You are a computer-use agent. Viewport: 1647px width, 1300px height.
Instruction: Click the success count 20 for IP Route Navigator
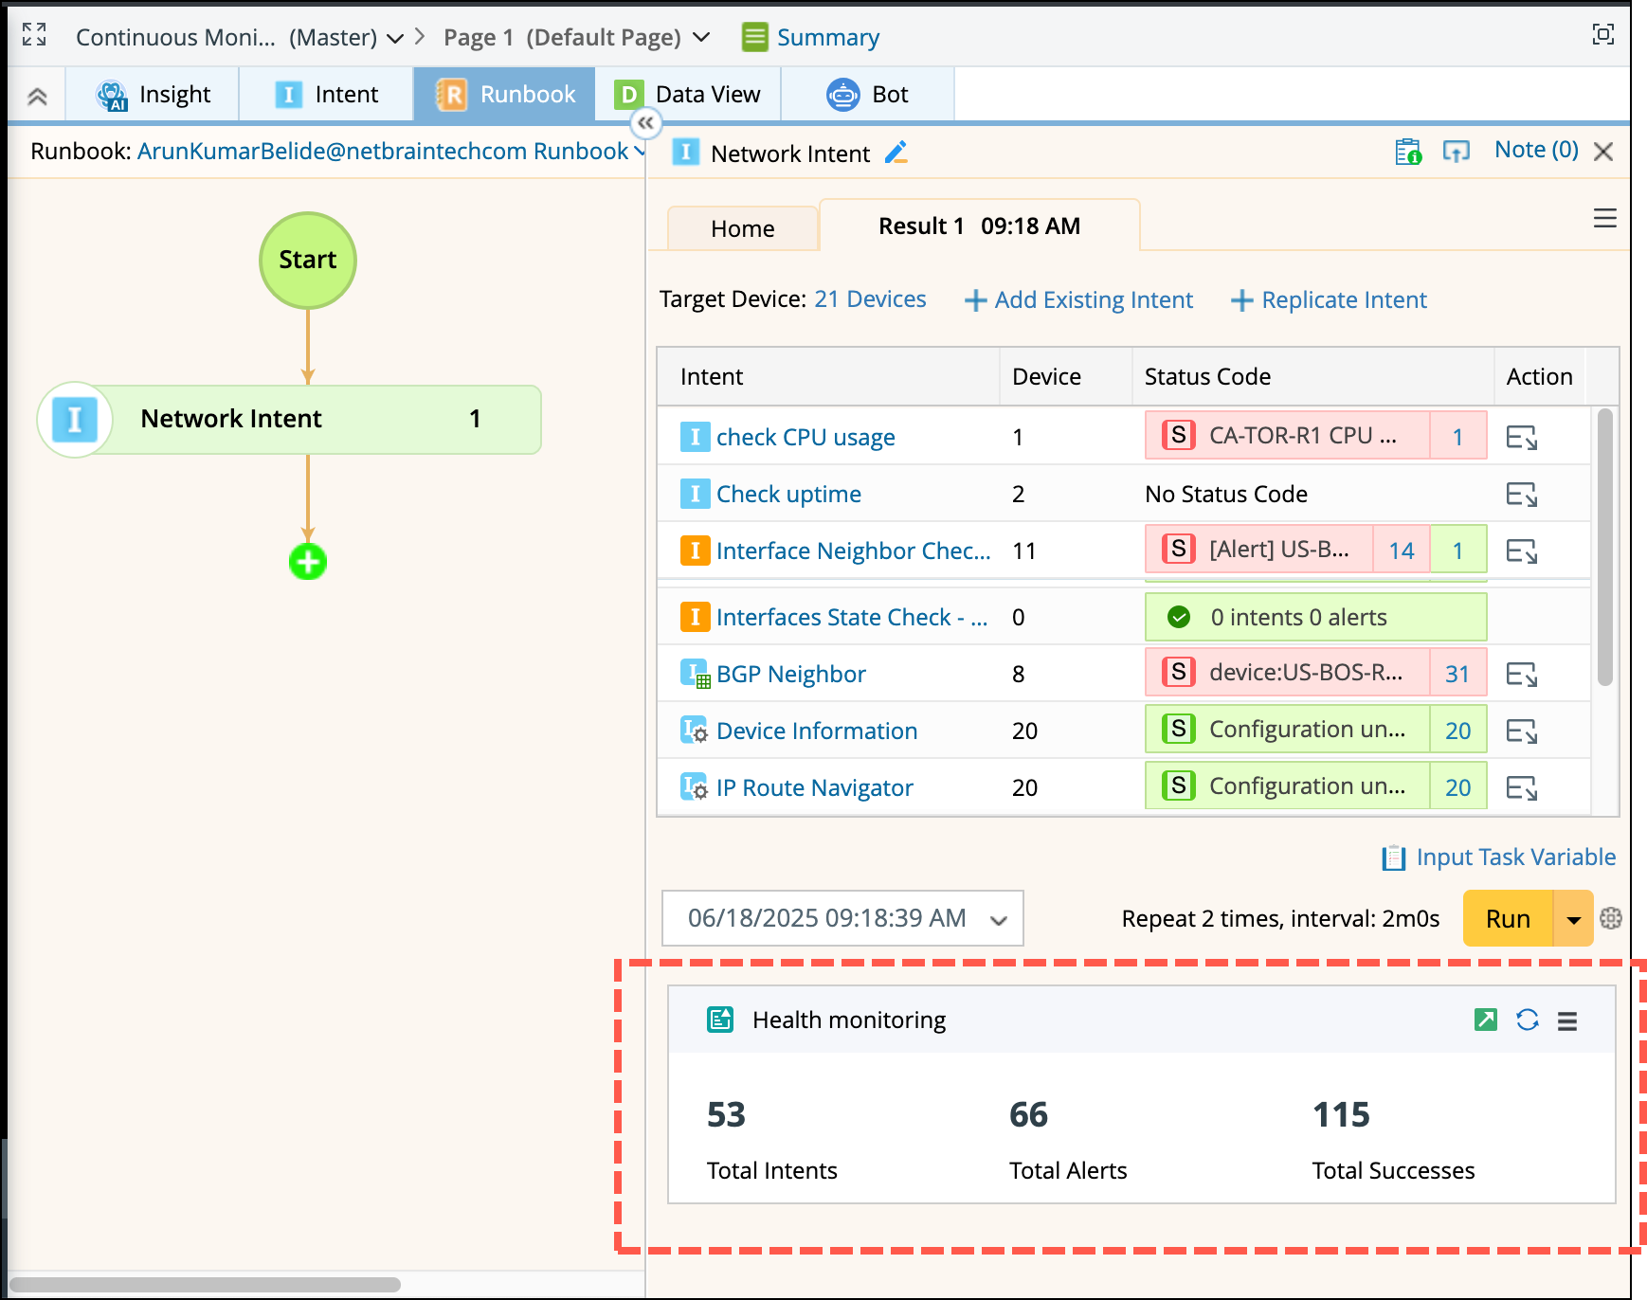1457,786
